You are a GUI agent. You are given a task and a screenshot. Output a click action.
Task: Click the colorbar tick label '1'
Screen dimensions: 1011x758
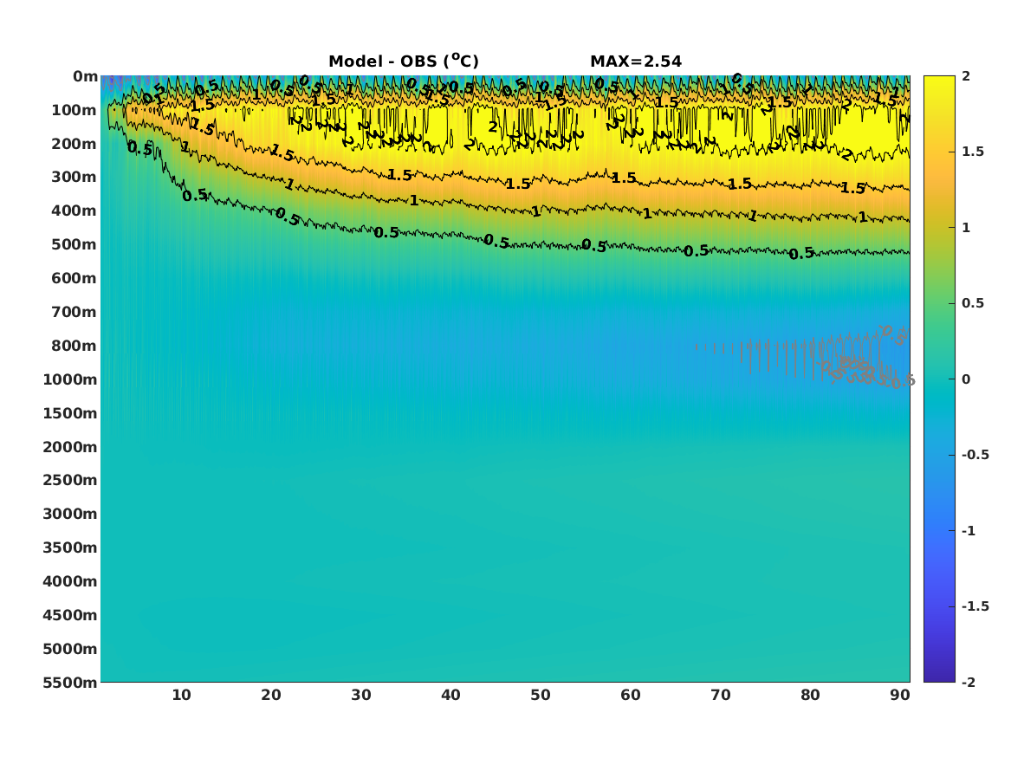tap(966, 228)
